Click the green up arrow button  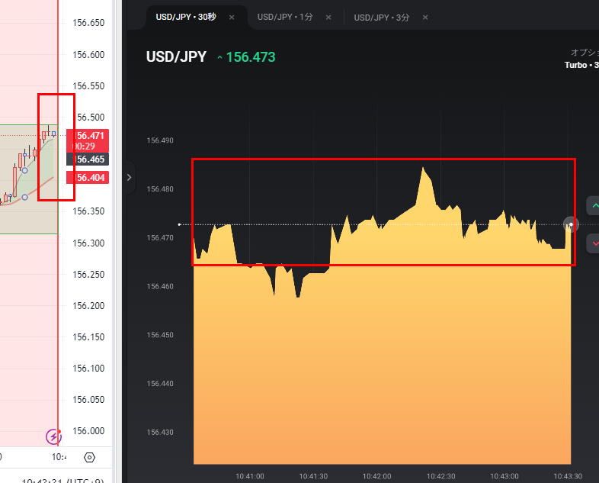[594, 206]
